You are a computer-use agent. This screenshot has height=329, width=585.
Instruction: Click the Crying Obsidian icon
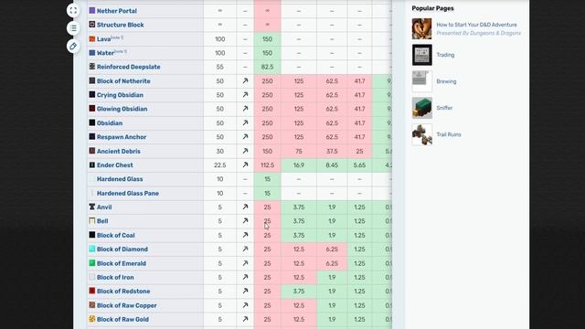point(92,94)
